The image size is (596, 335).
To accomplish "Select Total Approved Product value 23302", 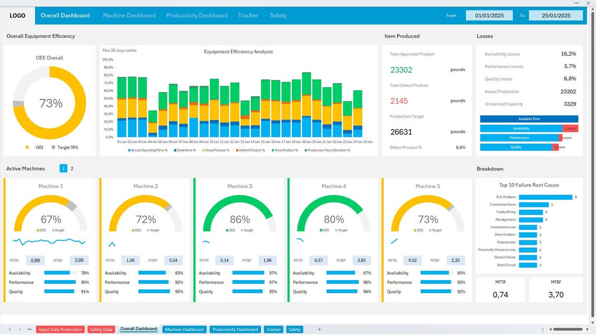I will click(401, 70).
